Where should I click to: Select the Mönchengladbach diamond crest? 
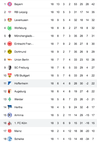(x=10, y=36)
